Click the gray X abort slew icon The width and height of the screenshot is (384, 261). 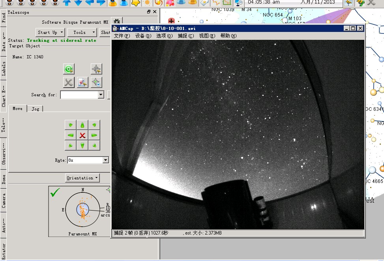pos(69,82)
